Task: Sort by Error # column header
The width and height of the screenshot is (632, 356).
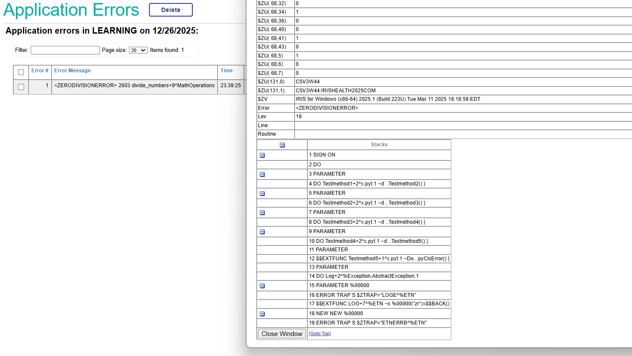Action: [40, 71]
